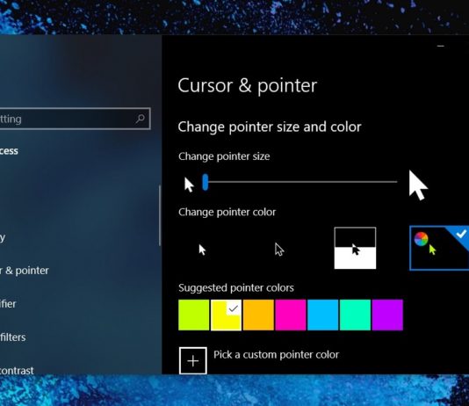Select the custom color pointer option

[439, 248]
